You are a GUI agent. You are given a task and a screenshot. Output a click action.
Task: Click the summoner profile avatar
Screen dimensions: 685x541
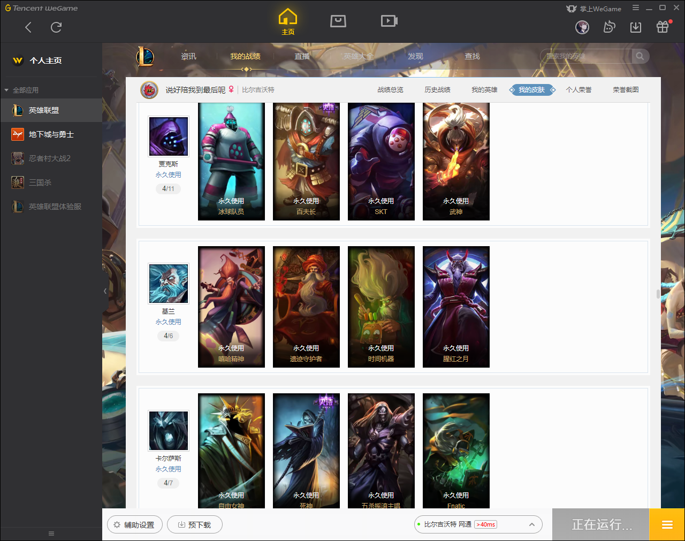(149, 90)
